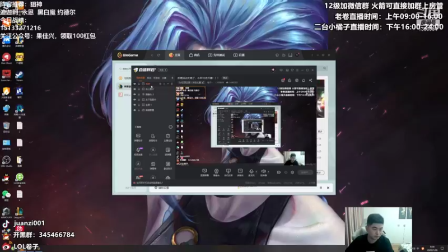Select first scene tab in 直播伴侣

point(141,78)
